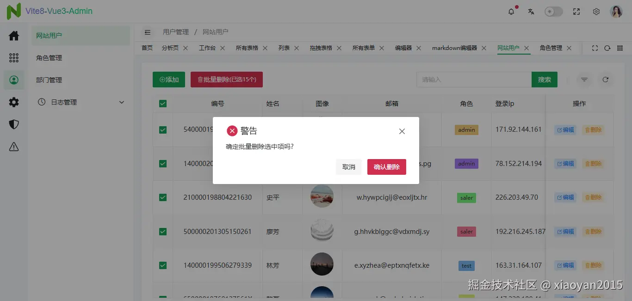Select 网站用户 in side menu
Screen dimensions: 632x301
pyautogui.click(x=81, y=36)
